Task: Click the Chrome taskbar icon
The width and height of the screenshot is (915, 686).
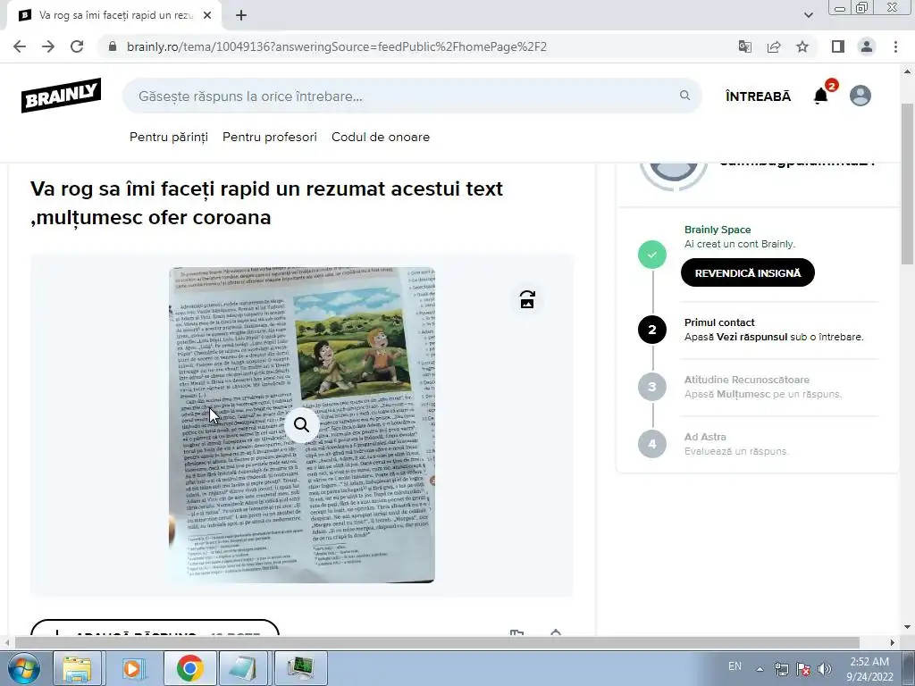Action: click(x=189, y=668)
